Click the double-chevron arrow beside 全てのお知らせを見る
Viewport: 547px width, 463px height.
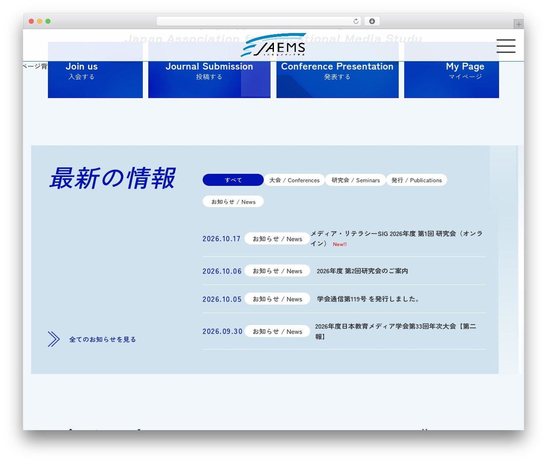[x=54, y=339]
